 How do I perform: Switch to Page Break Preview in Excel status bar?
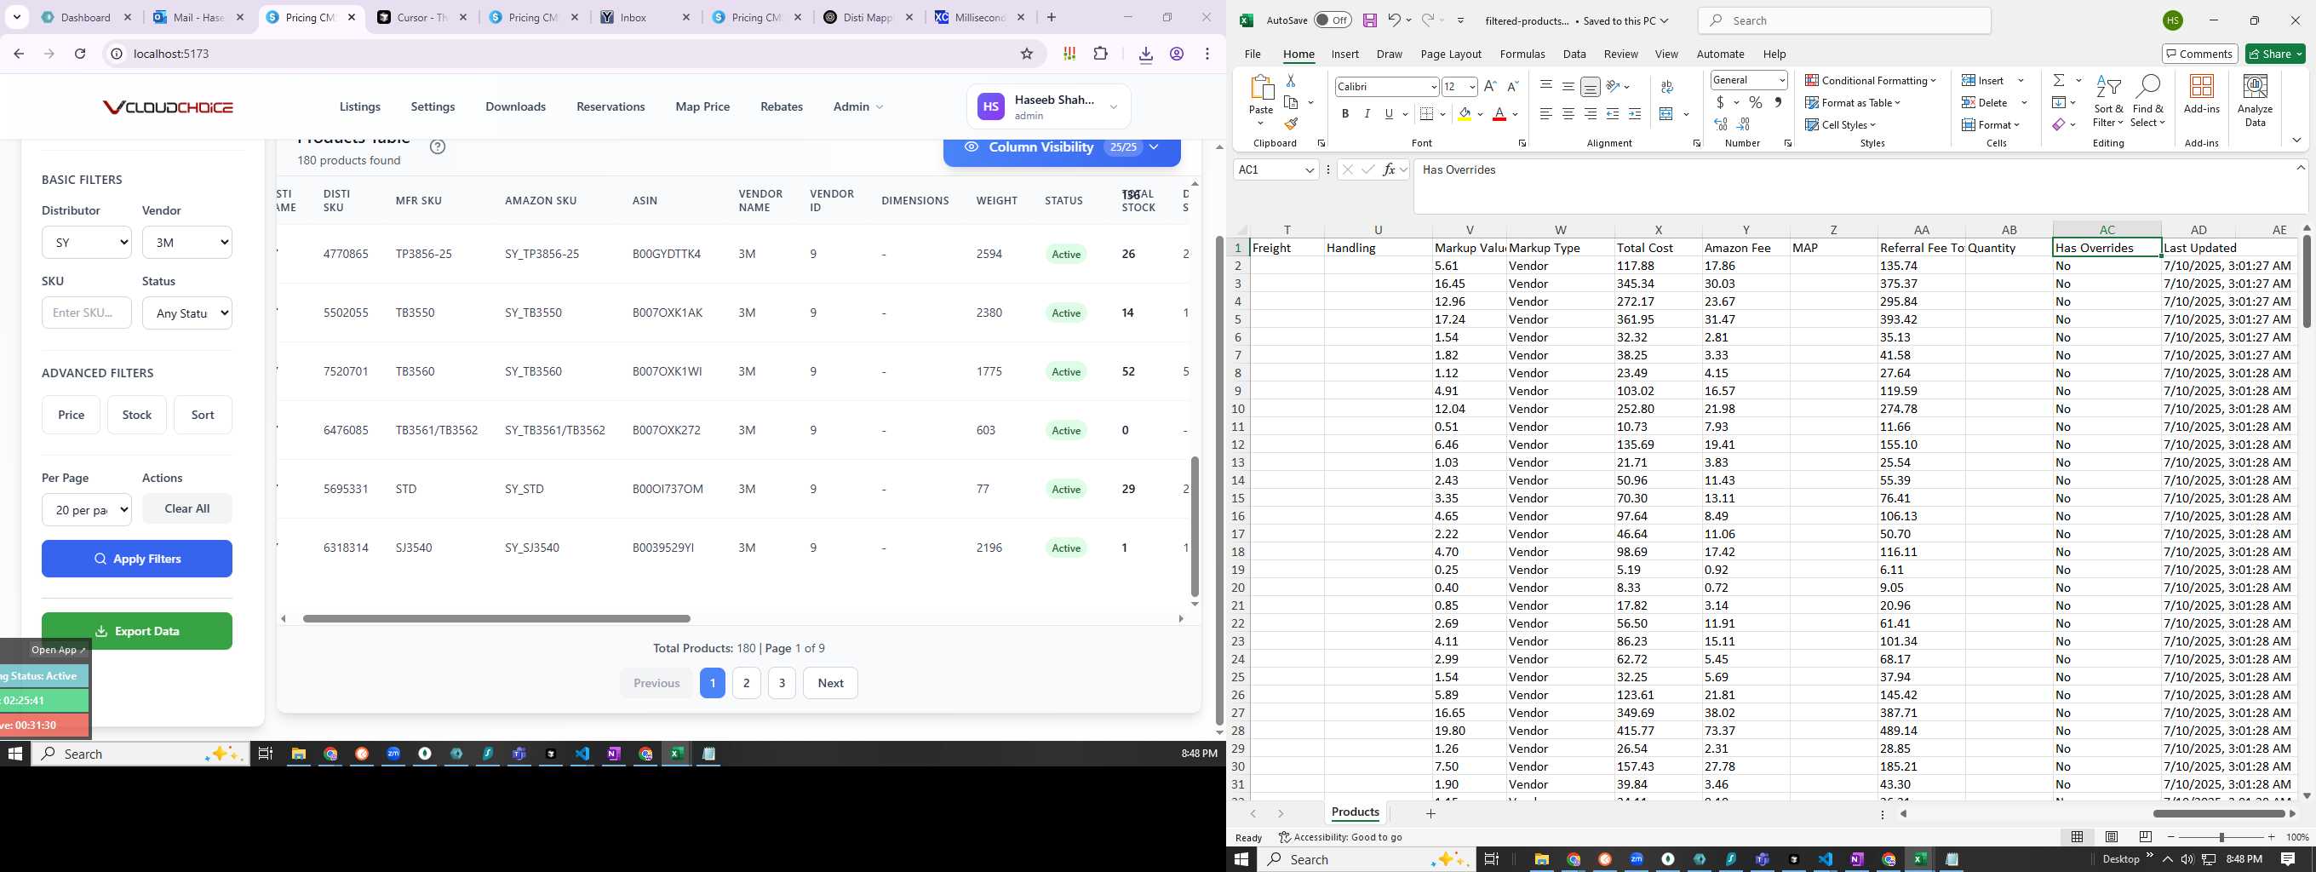point(2145,837)
